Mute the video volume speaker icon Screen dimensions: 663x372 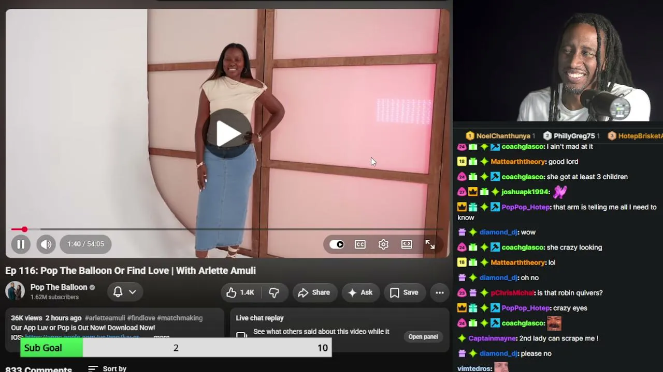pyautogui.click(x=46, y=244)
